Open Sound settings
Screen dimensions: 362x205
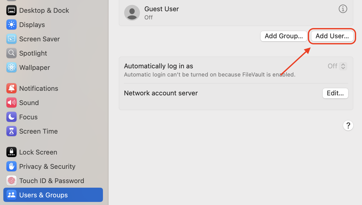point(29,102)
